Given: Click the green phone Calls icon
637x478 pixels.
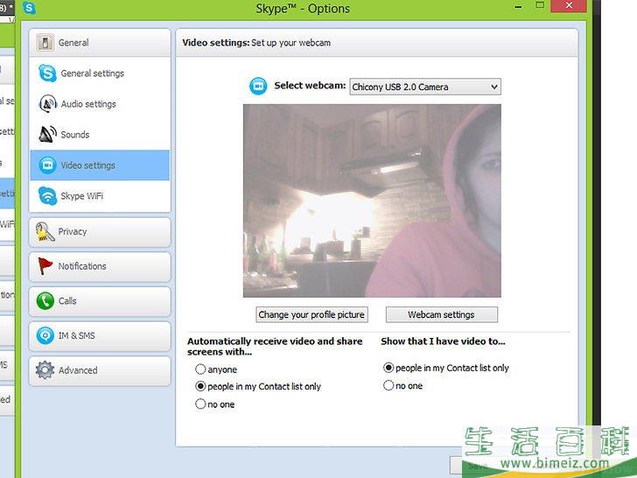Looking at the screenshot, I should 45,301.
